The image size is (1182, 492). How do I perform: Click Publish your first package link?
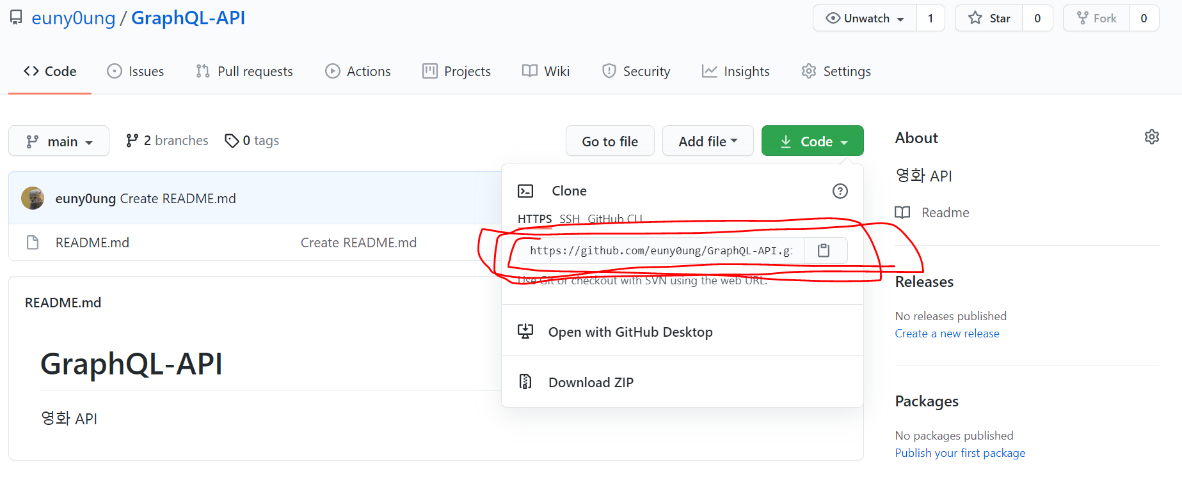[960, 453]
